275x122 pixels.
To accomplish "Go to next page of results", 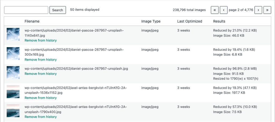I will 258,10.
